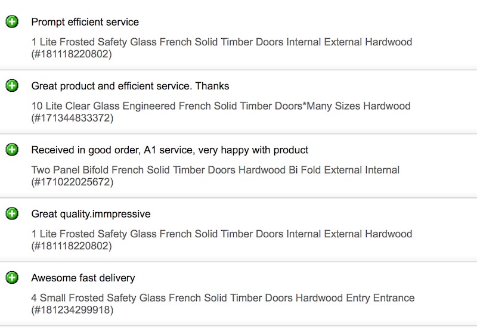Click the "Received in good order, A1 service" comment
This screenshot has height=335, width=477.
[x=169, y=150]
